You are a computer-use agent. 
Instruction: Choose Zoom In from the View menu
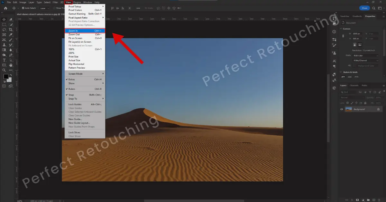click(73, 30)
